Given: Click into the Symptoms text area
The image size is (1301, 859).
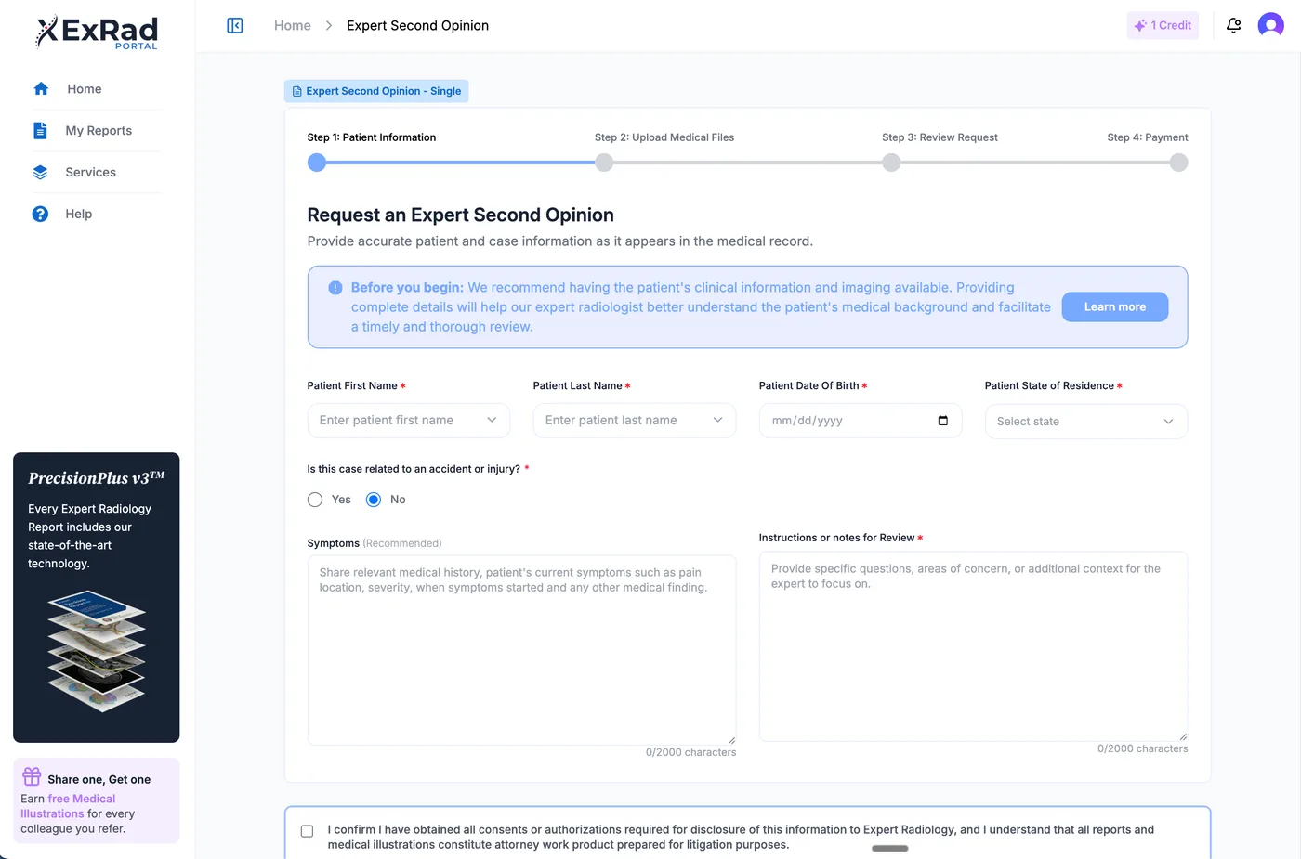Looking at the screenshot, I should tap(521, 650).
